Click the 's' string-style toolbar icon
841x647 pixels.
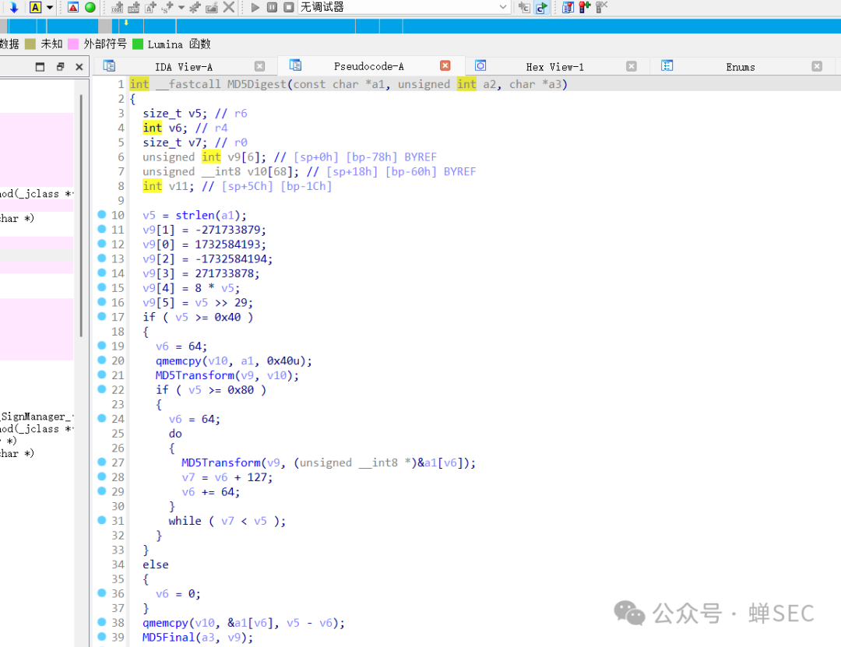pyautogui.click(x=168, y=7)
